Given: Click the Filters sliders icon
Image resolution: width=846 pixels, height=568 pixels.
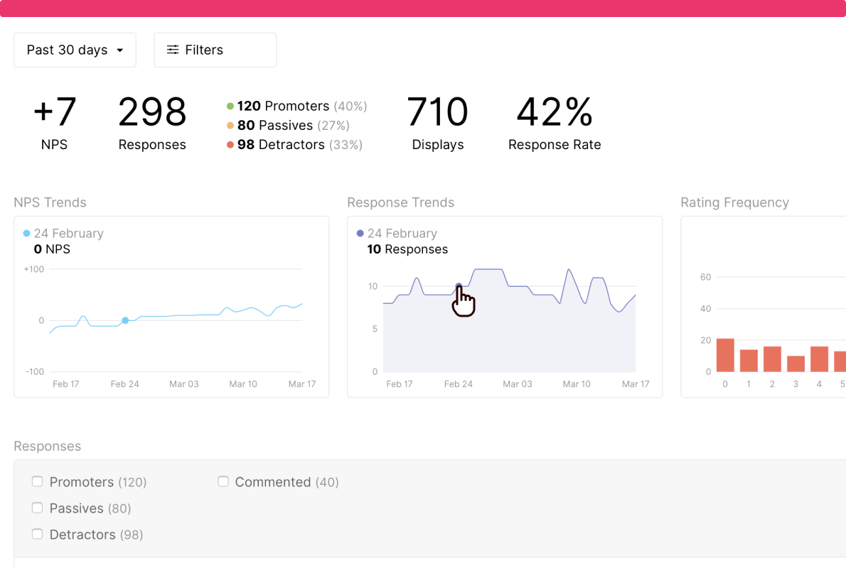Looking at the screenshot, I should pyautogui.click(x=173, y=50).
